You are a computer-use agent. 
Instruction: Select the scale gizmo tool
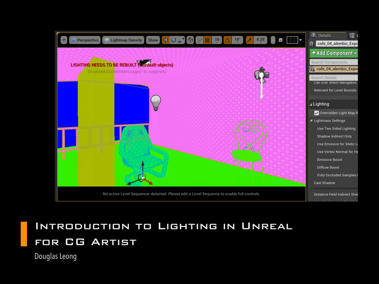pyautogui.click(x=181, y=40)
